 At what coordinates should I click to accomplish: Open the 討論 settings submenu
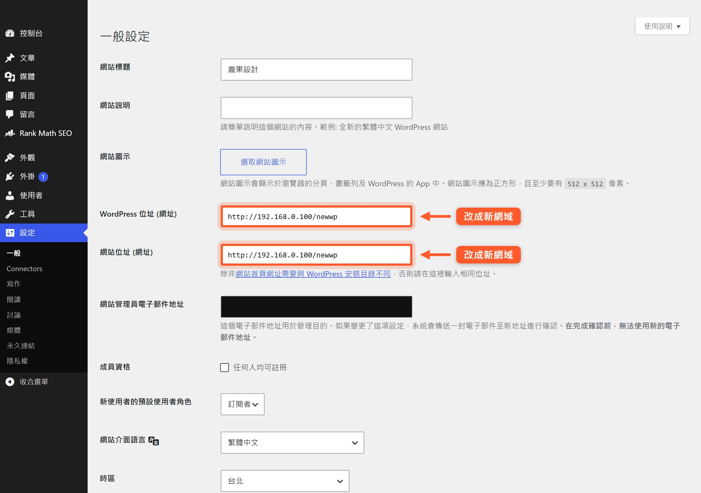click(13, 315)
